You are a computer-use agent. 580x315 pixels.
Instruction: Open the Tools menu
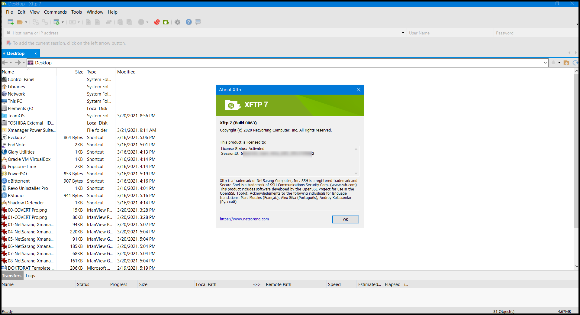click(76, 12)
